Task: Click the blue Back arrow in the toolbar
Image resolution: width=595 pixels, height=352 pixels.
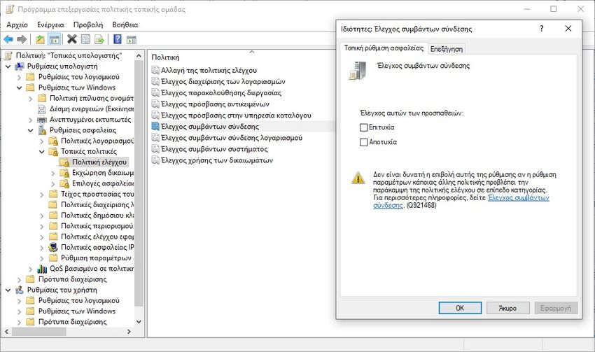Action: point(8,39)
